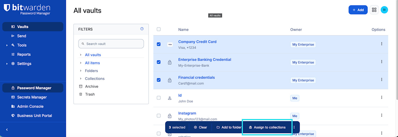
Task: Click the Tools wrench icon
Action: pos(13,45)
